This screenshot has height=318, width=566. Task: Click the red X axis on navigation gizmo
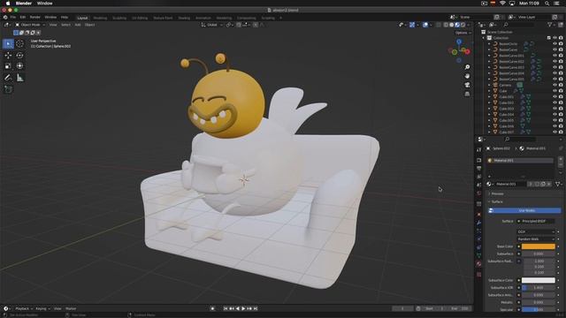coord(467,51)
